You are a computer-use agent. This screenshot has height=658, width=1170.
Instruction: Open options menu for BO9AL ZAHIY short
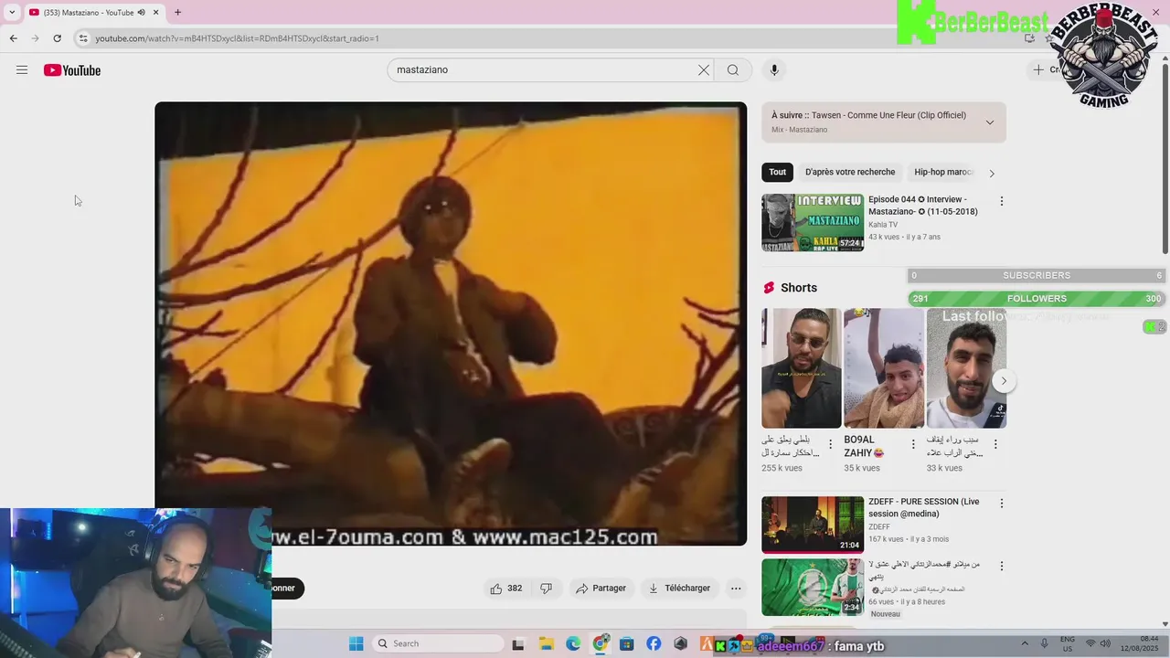pos(912,444)
